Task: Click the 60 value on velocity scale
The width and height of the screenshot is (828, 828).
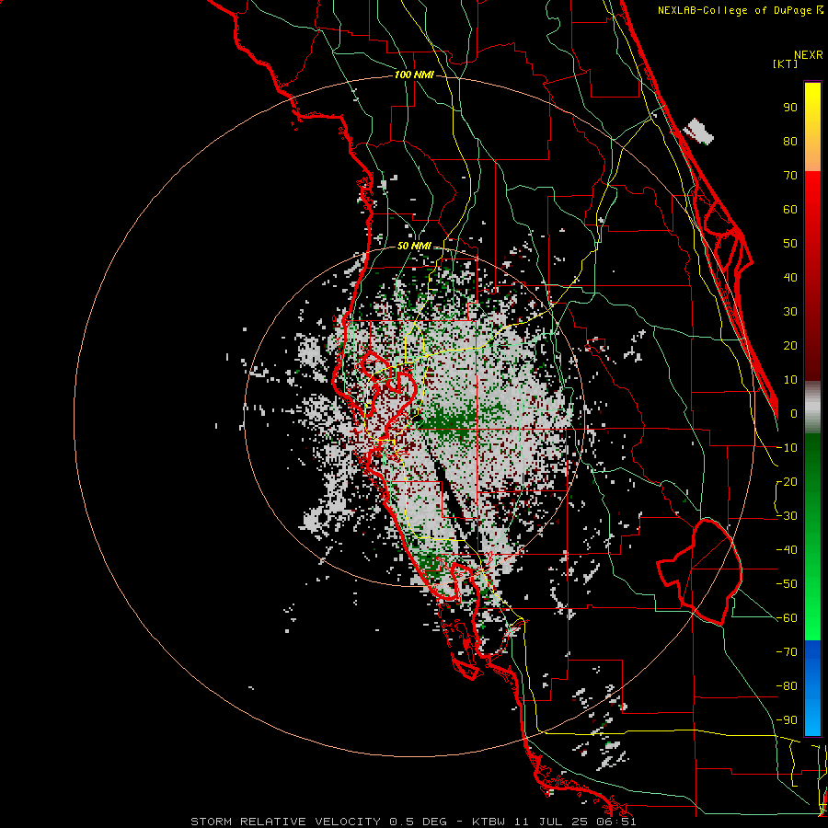Action: 790,210
